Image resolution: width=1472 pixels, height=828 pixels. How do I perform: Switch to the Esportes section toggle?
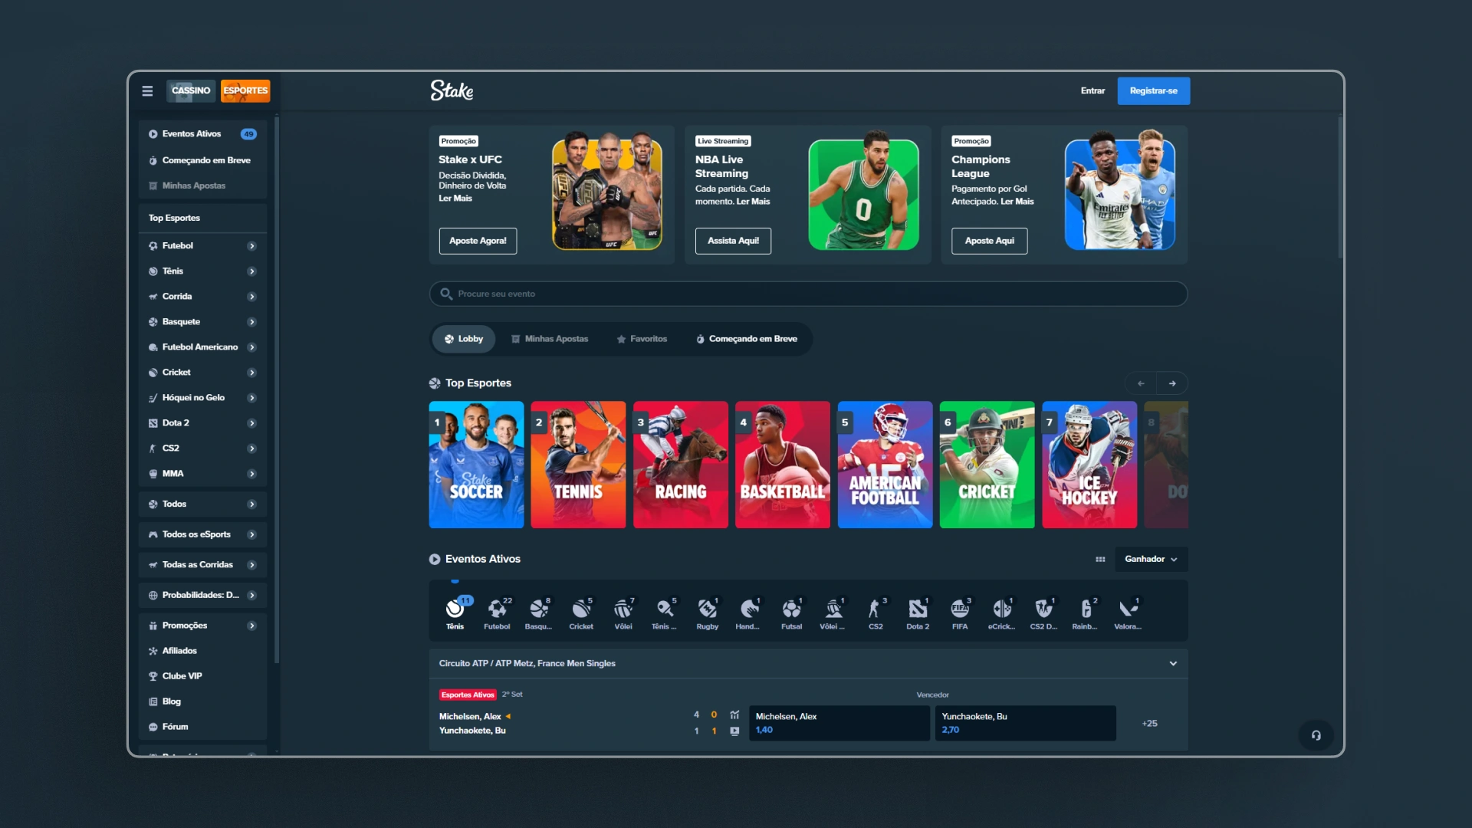click(245, 91)
